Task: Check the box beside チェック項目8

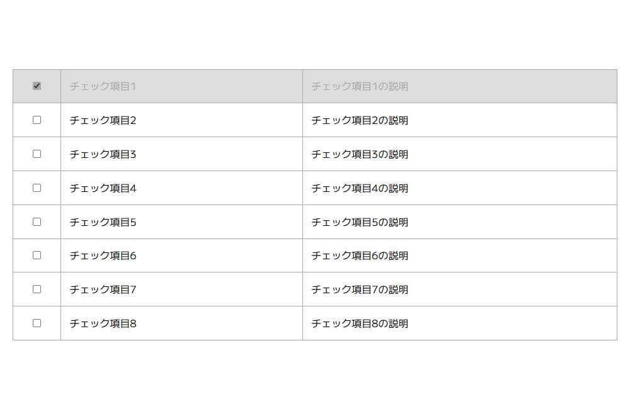Action: click(37, 323)
